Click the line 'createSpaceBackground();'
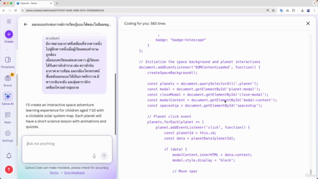318x179 pixels. pyautogui.click(x=172, y=73)
